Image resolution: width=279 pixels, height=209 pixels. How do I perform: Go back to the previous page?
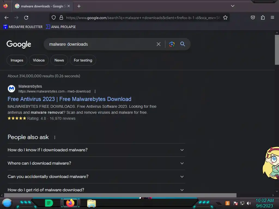(7, 18)
